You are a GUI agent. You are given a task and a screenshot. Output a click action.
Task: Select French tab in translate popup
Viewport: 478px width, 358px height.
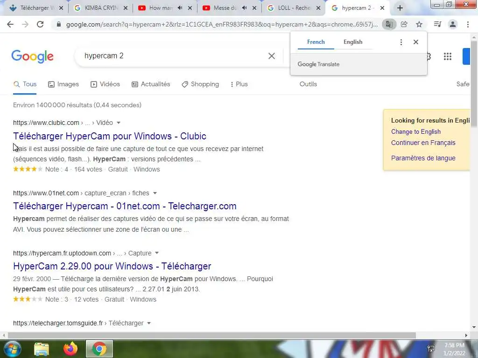[316, 42]
